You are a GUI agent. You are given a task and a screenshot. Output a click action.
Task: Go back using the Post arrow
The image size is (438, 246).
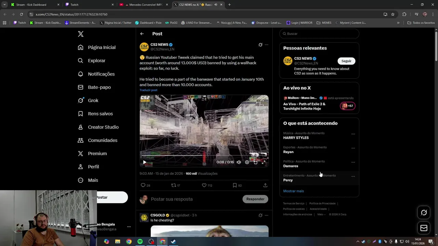click(142, 34)
